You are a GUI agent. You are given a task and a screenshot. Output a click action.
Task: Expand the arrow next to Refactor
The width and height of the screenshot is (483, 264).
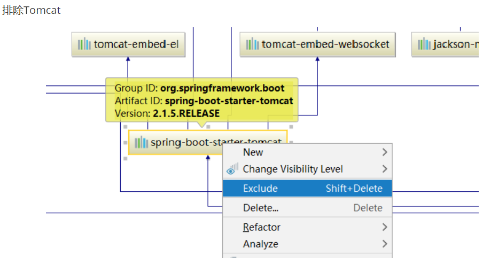[385, 227]
